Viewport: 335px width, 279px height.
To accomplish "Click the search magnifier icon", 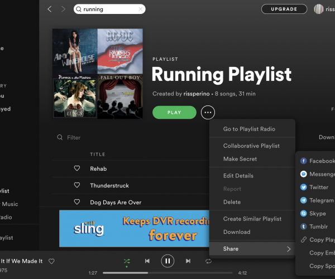I will point(79,9).
